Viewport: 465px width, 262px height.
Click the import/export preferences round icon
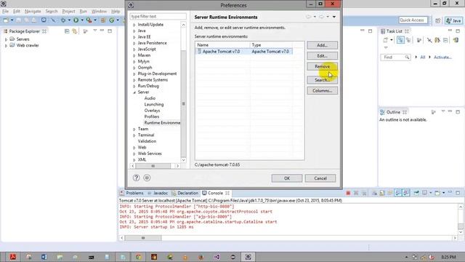[x=147, y=178]
